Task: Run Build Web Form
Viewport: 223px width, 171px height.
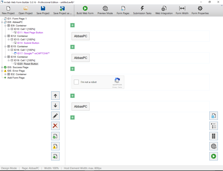Action: pyautogui.click(x=85, y=10)
